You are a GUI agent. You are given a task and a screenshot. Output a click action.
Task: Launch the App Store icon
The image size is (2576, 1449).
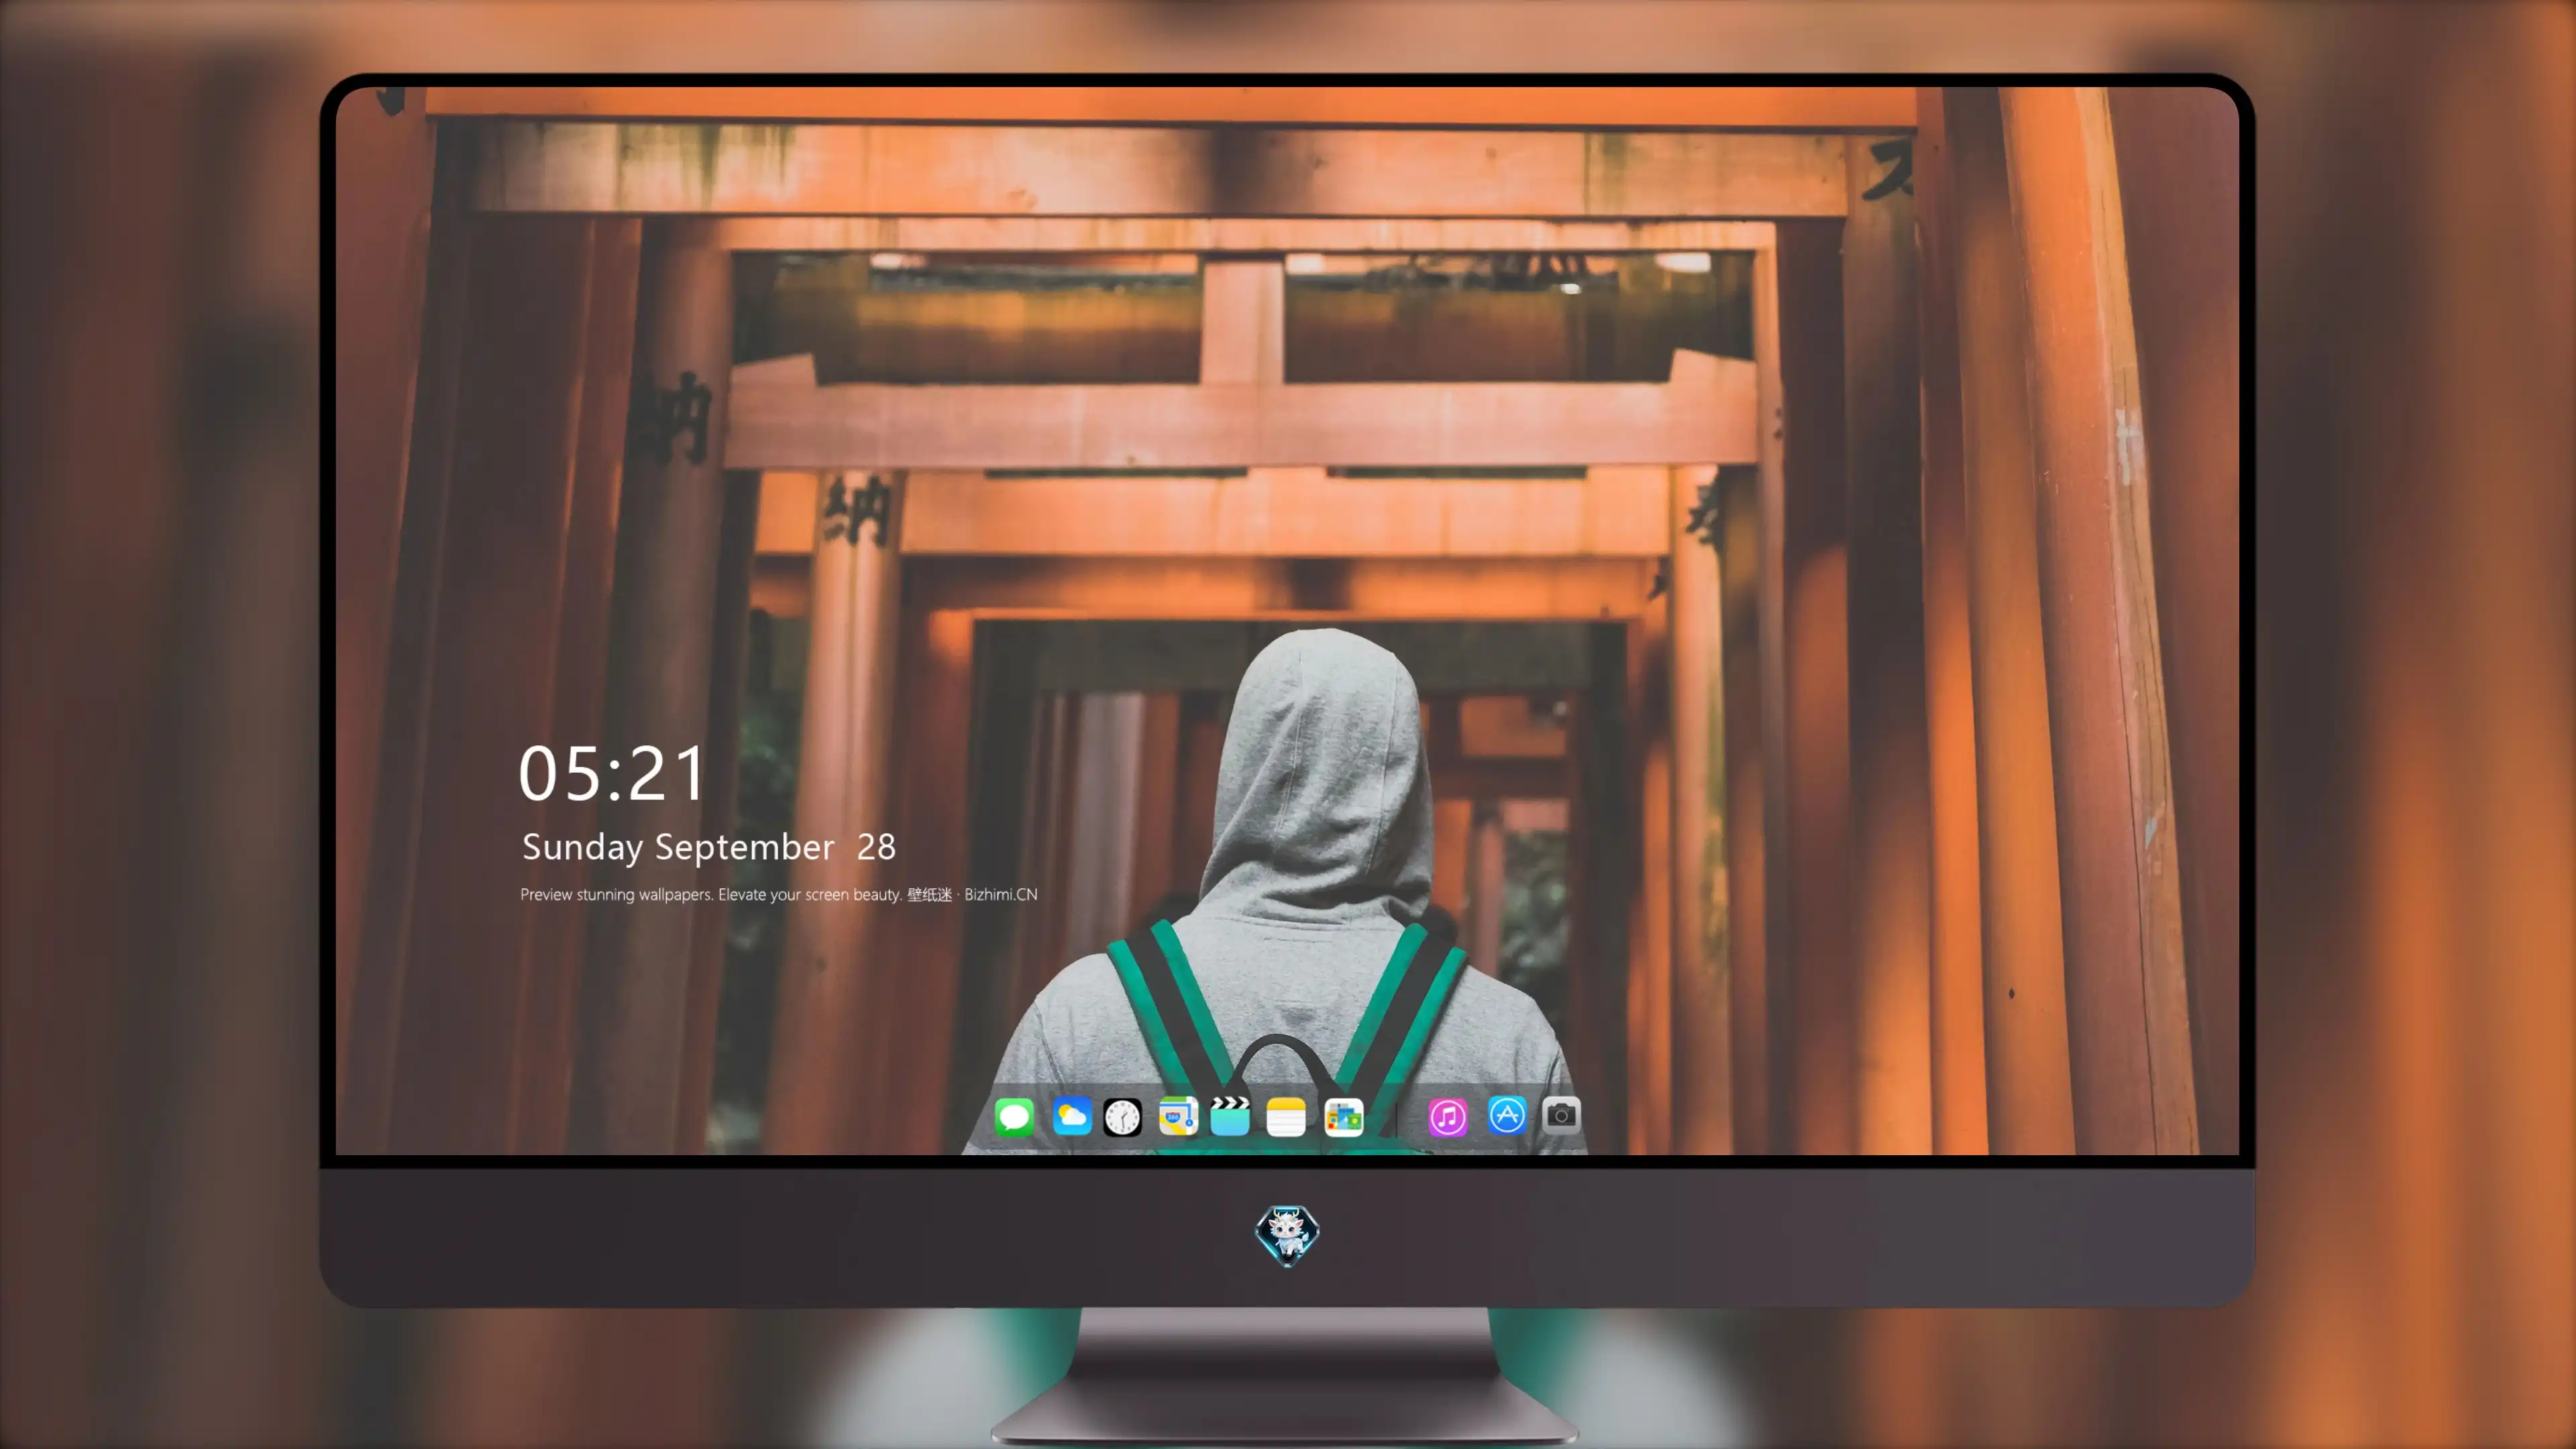click(1507, 1115)
